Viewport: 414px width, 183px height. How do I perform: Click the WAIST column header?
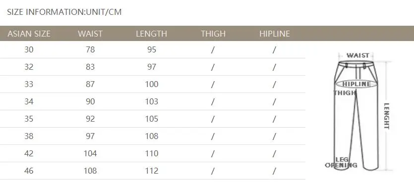90,34
